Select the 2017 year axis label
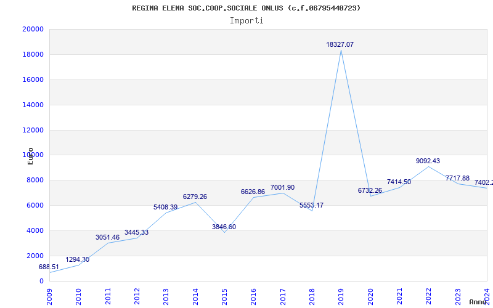This screenshot has height=308, width=493. 283,297
